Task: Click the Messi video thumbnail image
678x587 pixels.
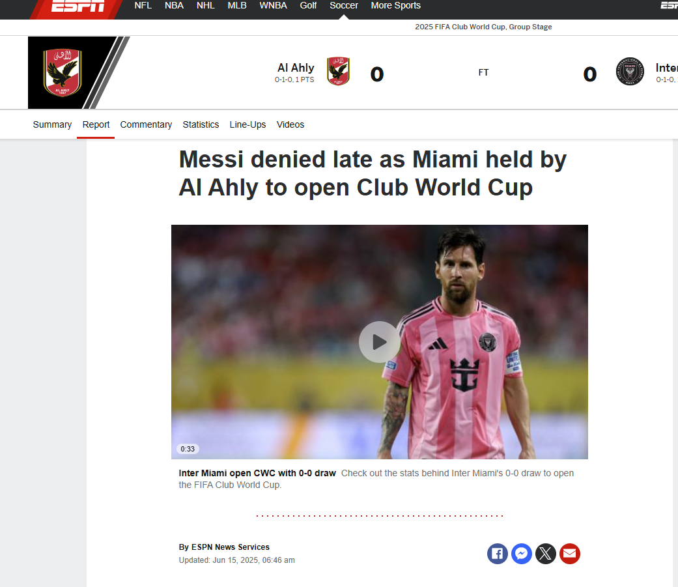Action: tap(380, 342)
